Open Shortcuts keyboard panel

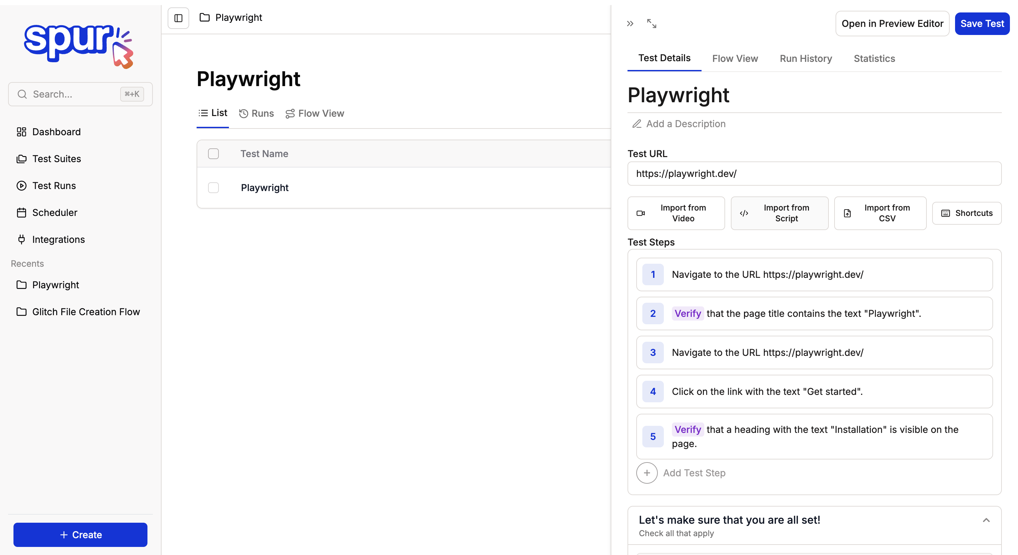point(966,213)
